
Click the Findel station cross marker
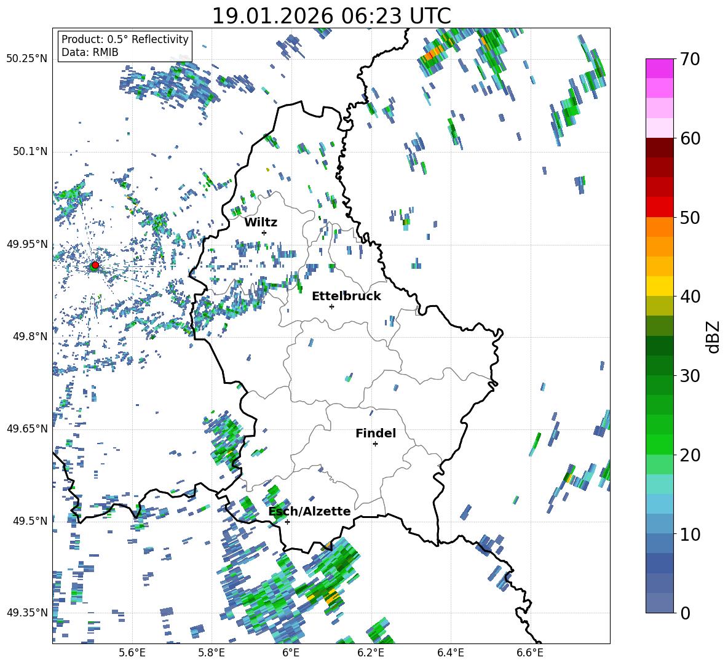[375, 444]
